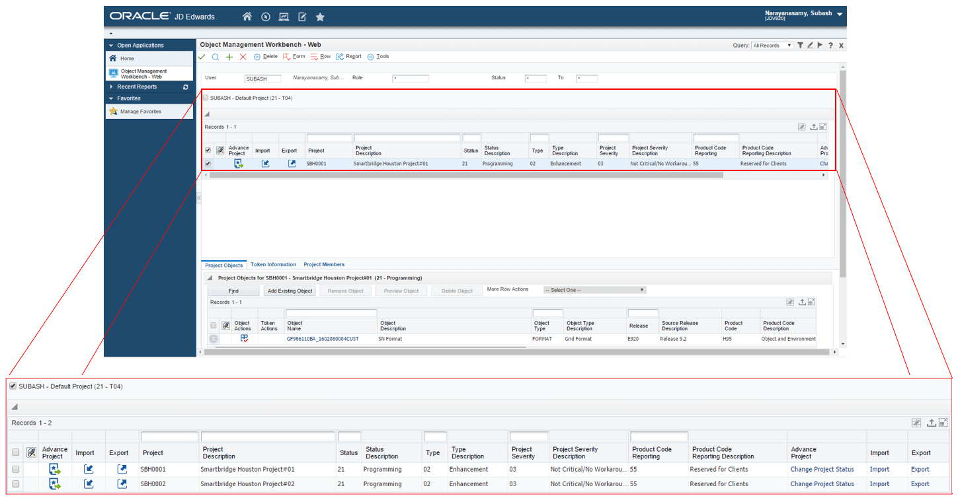Open the watchlists monitor icon in header
This screenshot has width=958, height=500.
pyautogui.click(x=284, y=17)
